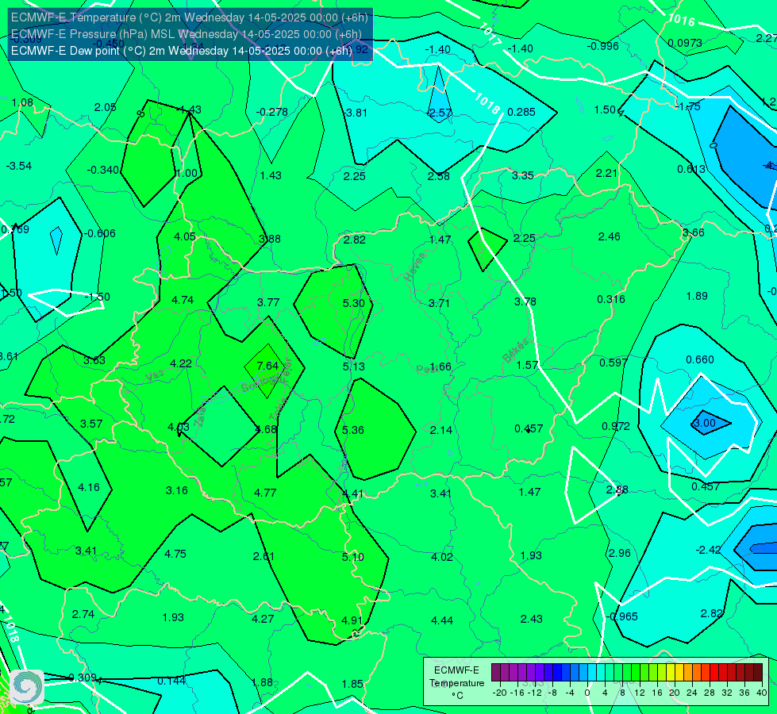Click the 4.75 temperature value

175,554
